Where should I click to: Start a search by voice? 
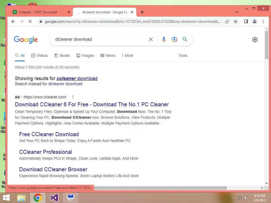pos(164,39)
